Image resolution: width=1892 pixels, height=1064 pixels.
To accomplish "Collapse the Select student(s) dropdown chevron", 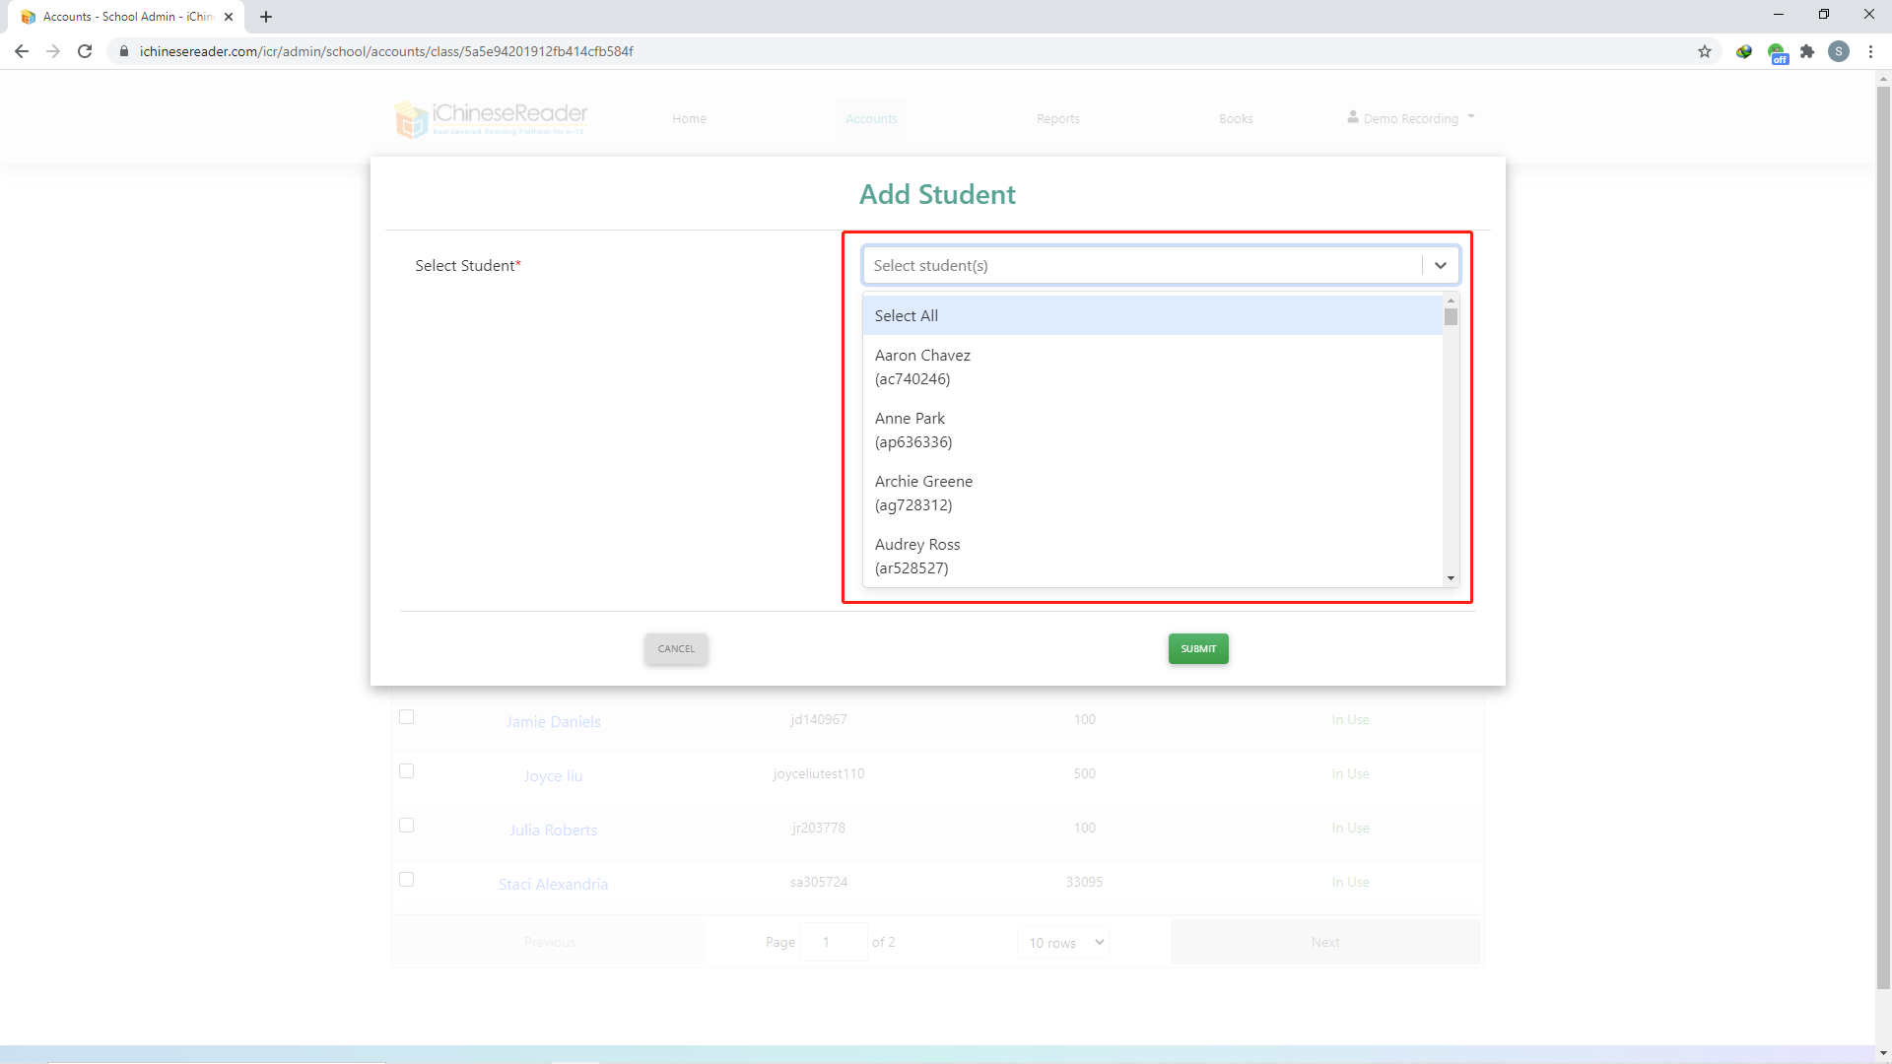I will coord(1441,265).
